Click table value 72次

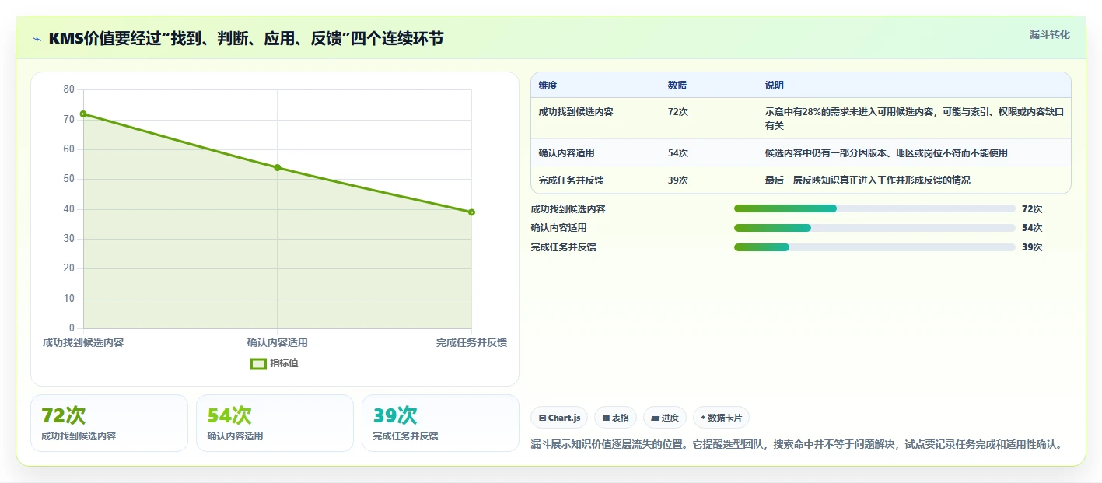coord(677,112)
